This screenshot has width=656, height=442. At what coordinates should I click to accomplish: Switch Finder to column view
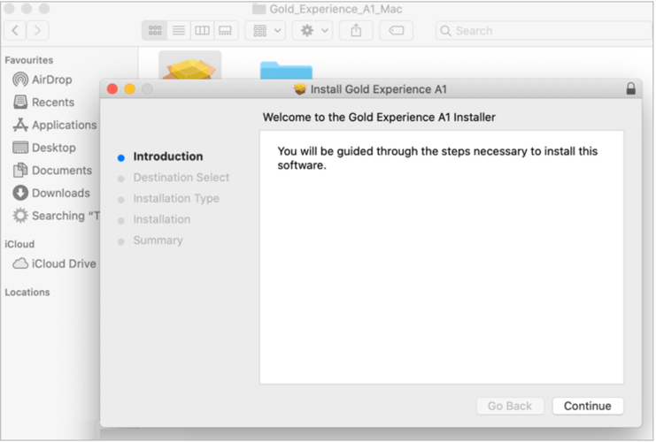tap(202, 30)
